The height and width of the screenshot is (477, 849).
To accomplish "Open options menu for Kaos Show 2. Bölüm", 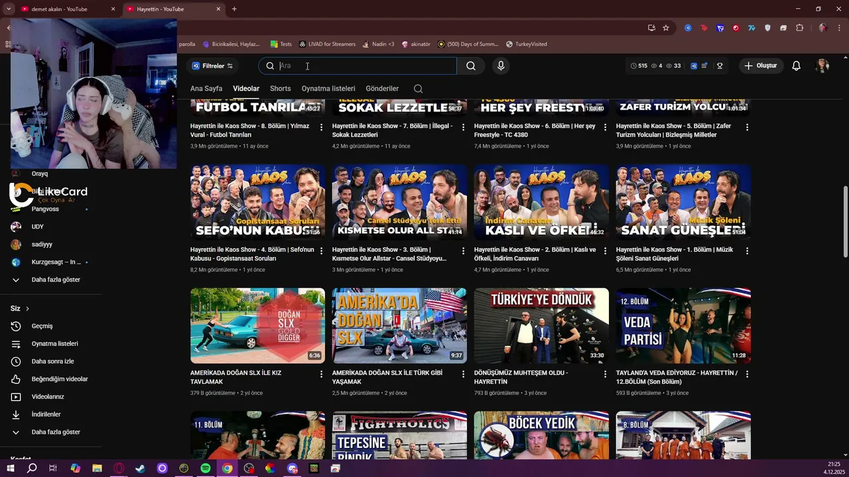I will [x=605, y=251].
